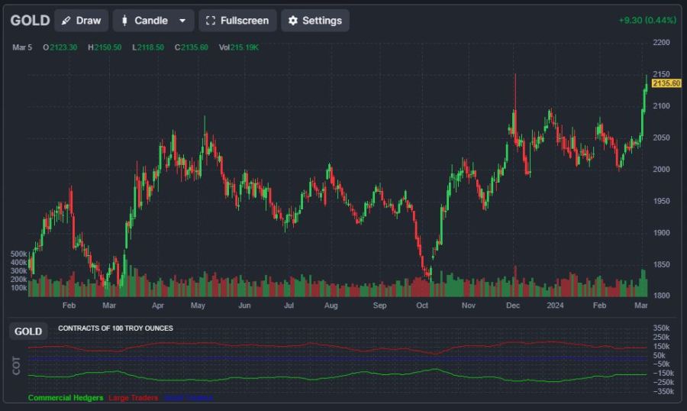Toggle the Commercial Hedgers legend series

click(66, 397)
